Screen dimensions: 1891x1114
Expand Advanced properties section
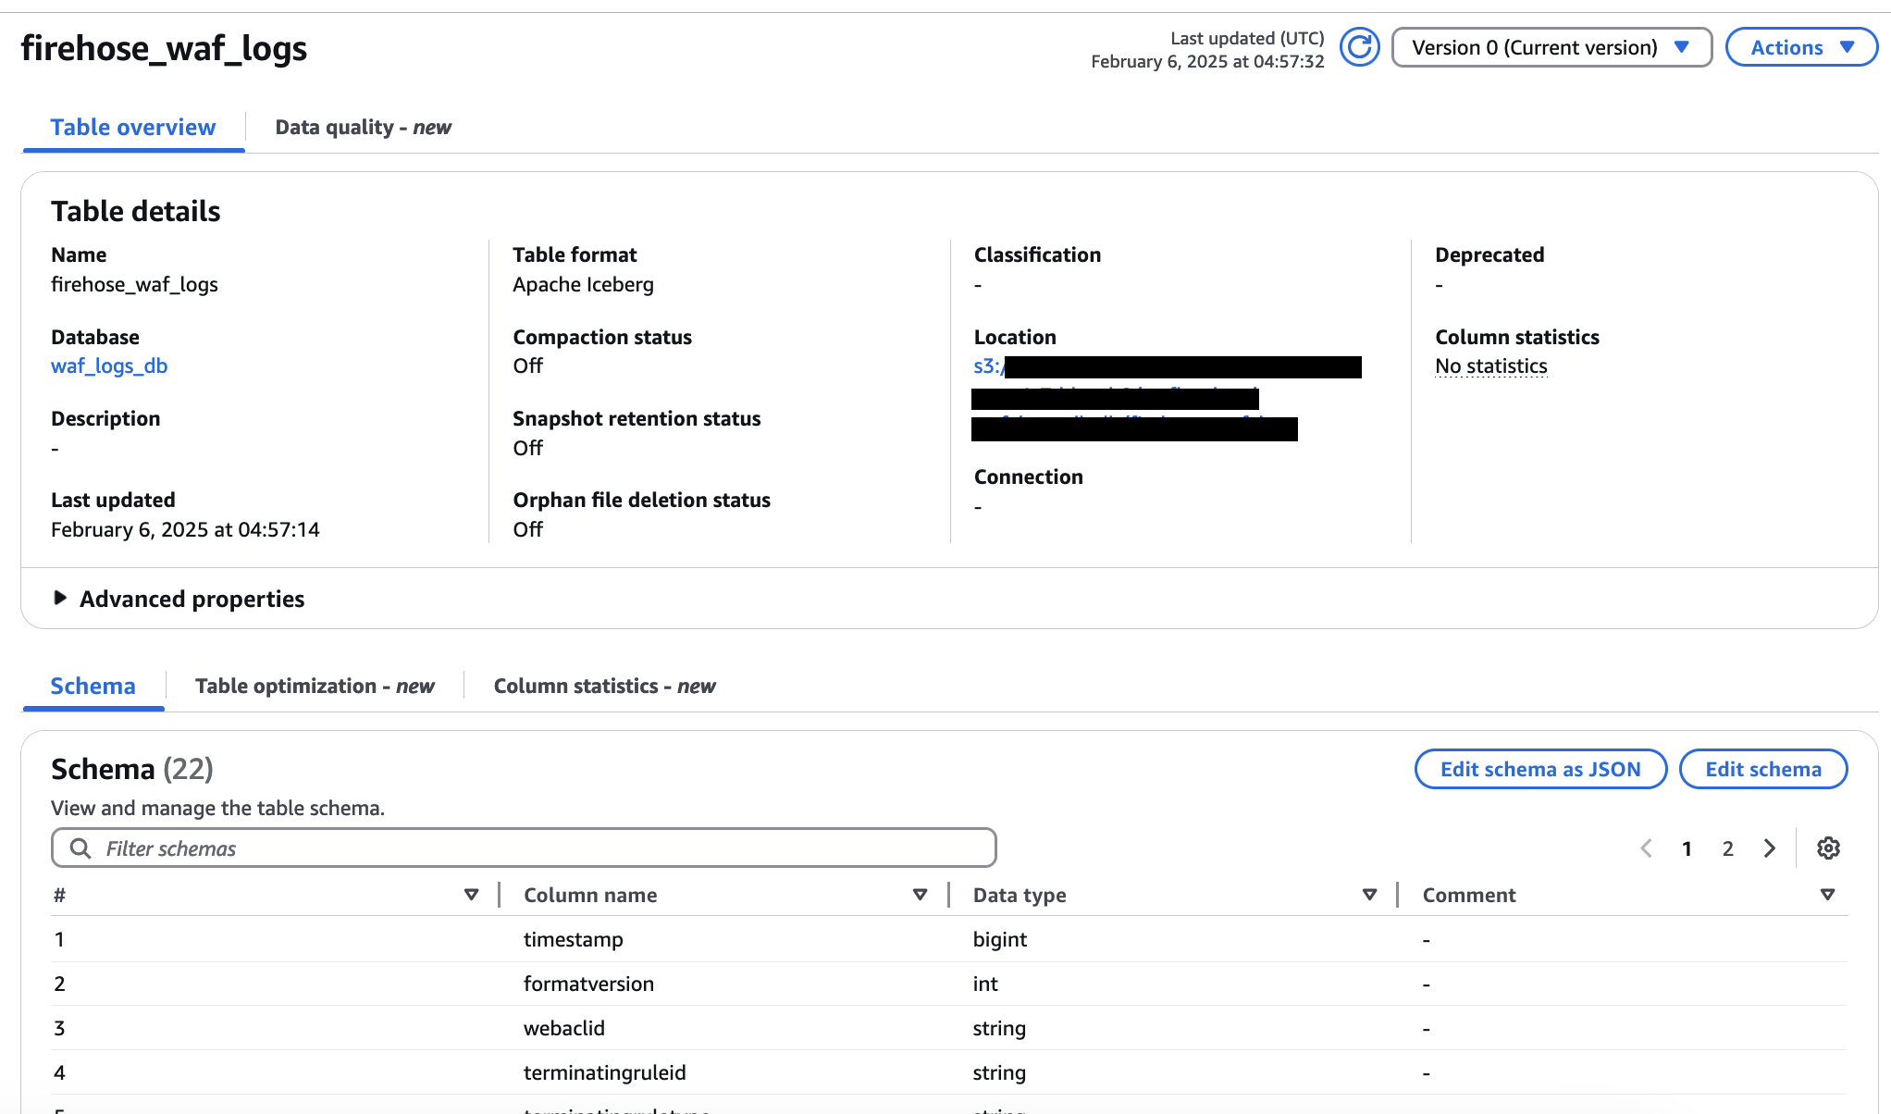click(x=61, y=599)
